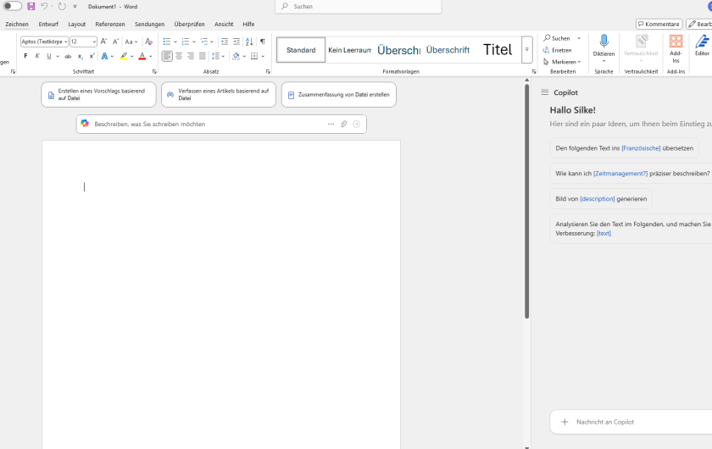Screen dimensions: 712x449
Task: Open the Editor pen icon
Action: [702, 42]
